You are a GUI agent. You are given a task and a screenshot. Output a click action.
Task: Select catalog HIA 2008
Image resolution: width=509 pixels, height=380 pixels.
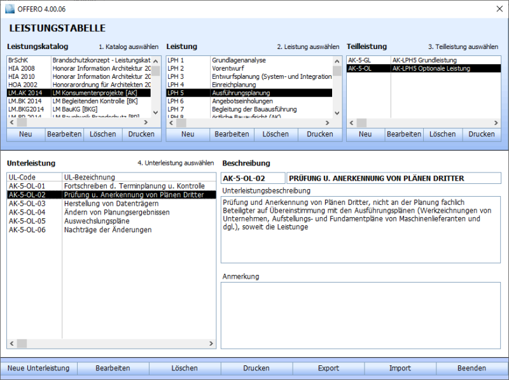tap(79, 68)
